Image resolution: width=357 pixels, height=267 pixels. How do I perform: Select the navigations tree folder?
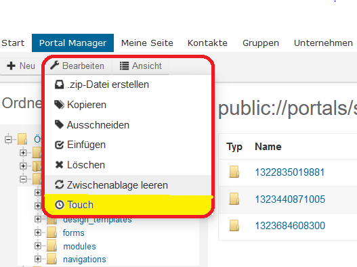coord(85,260)
